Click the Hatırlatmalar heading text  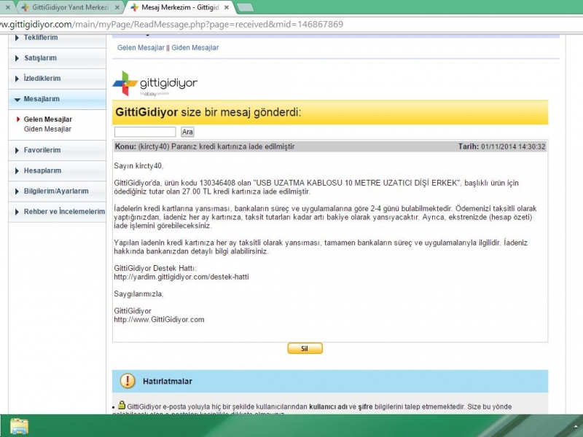click(168, 381)
